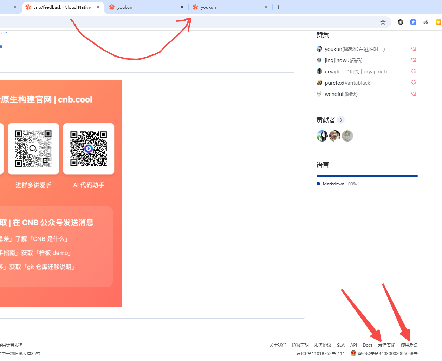Toggle the heart next to youkun
The image size is (442, 361).
414,49
